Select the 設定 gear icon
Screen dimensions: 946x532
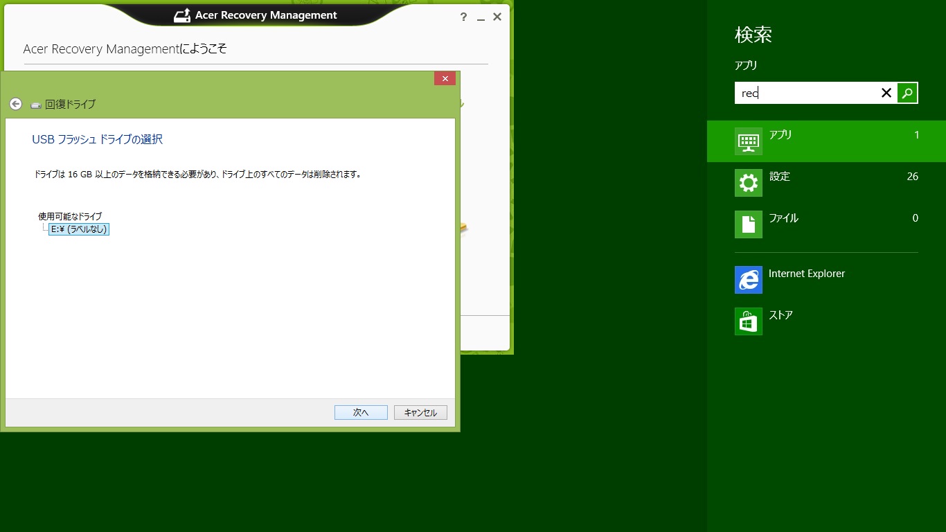[x=749, y=183]
